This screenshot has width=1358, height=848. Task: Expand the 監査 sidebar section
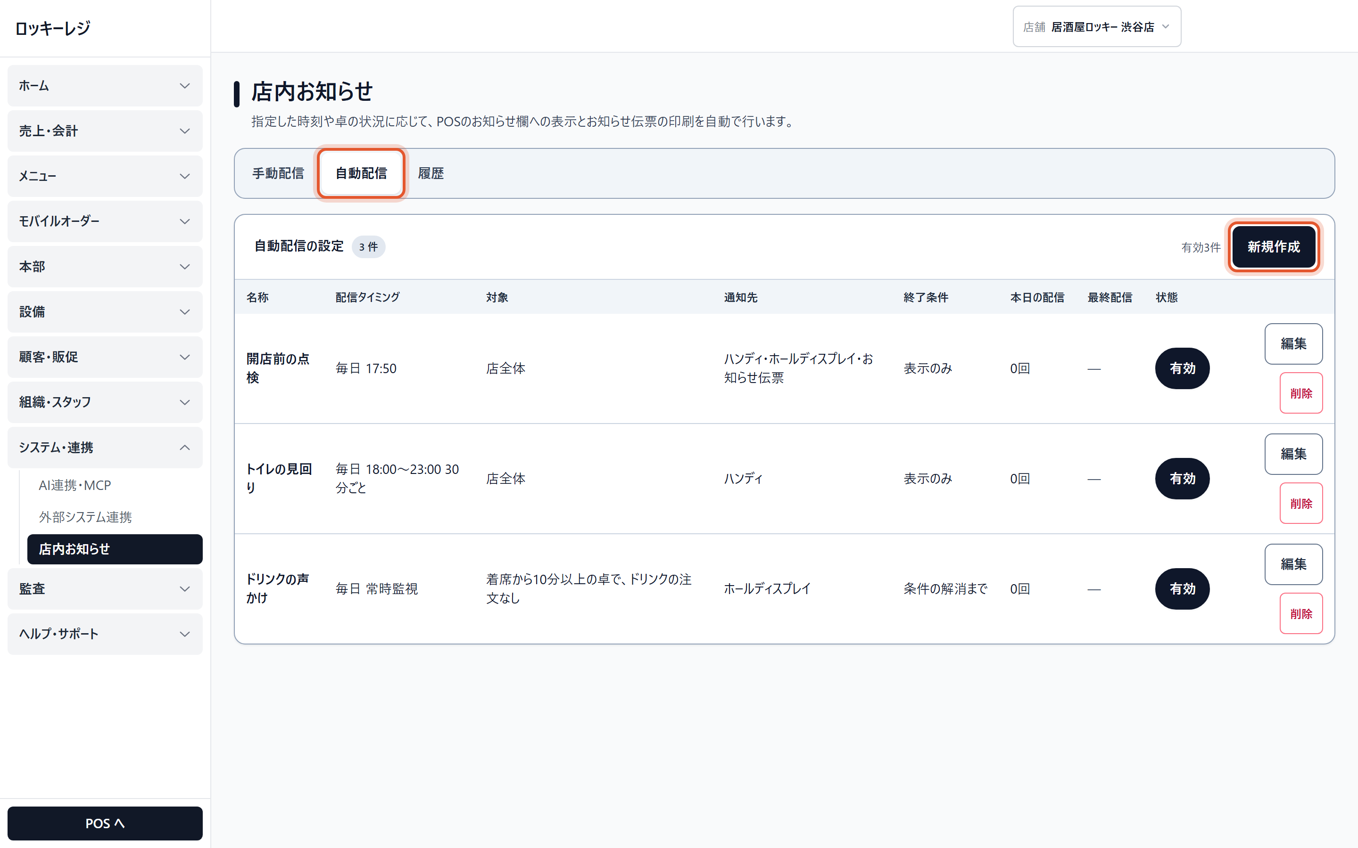pos(105,589)
